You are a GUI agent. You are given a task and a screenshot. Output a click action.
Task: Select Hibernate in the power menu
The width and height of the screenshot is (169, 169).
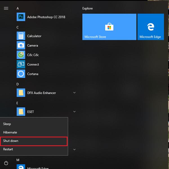coord(10,132)
